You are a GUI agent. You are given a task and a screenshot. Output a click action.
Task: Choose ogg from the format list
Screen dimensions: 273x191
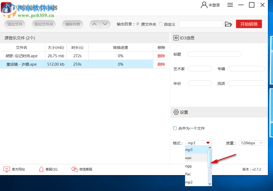(x=196, y=166)
